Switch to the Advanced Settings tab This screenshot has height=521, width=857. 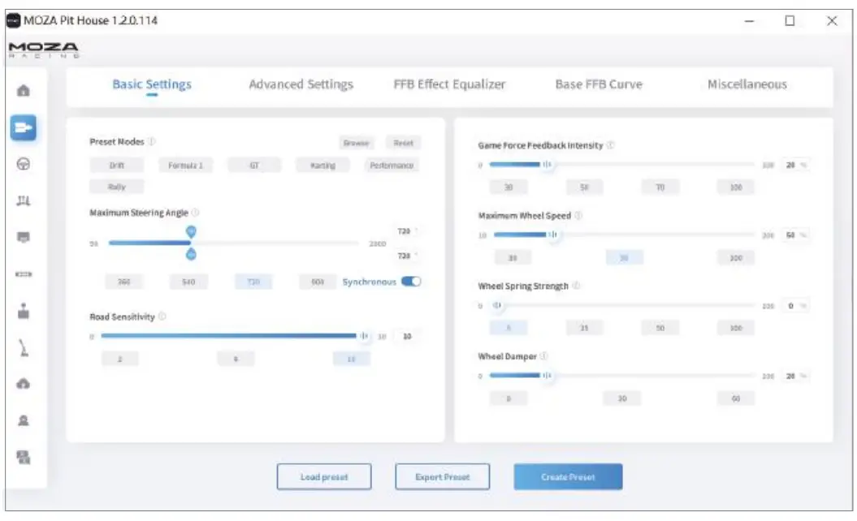[x=301, y=84]
